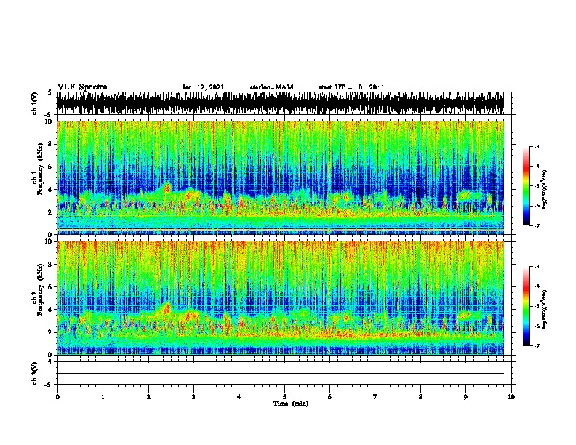The width and height of the screenshot is (576, 445).
Task: Click time axis tick label "10" at bottom right
Action: coord(511,396)
